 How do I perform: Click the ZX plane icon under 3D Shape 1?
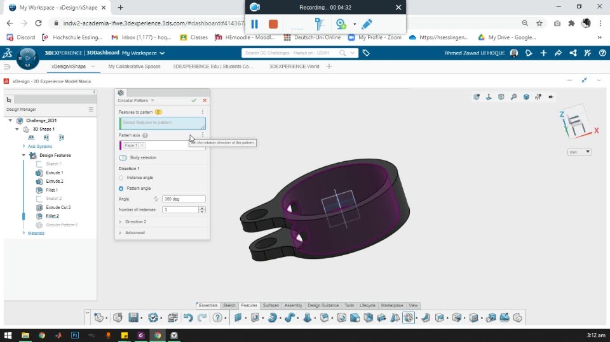(x=62, y=137)
